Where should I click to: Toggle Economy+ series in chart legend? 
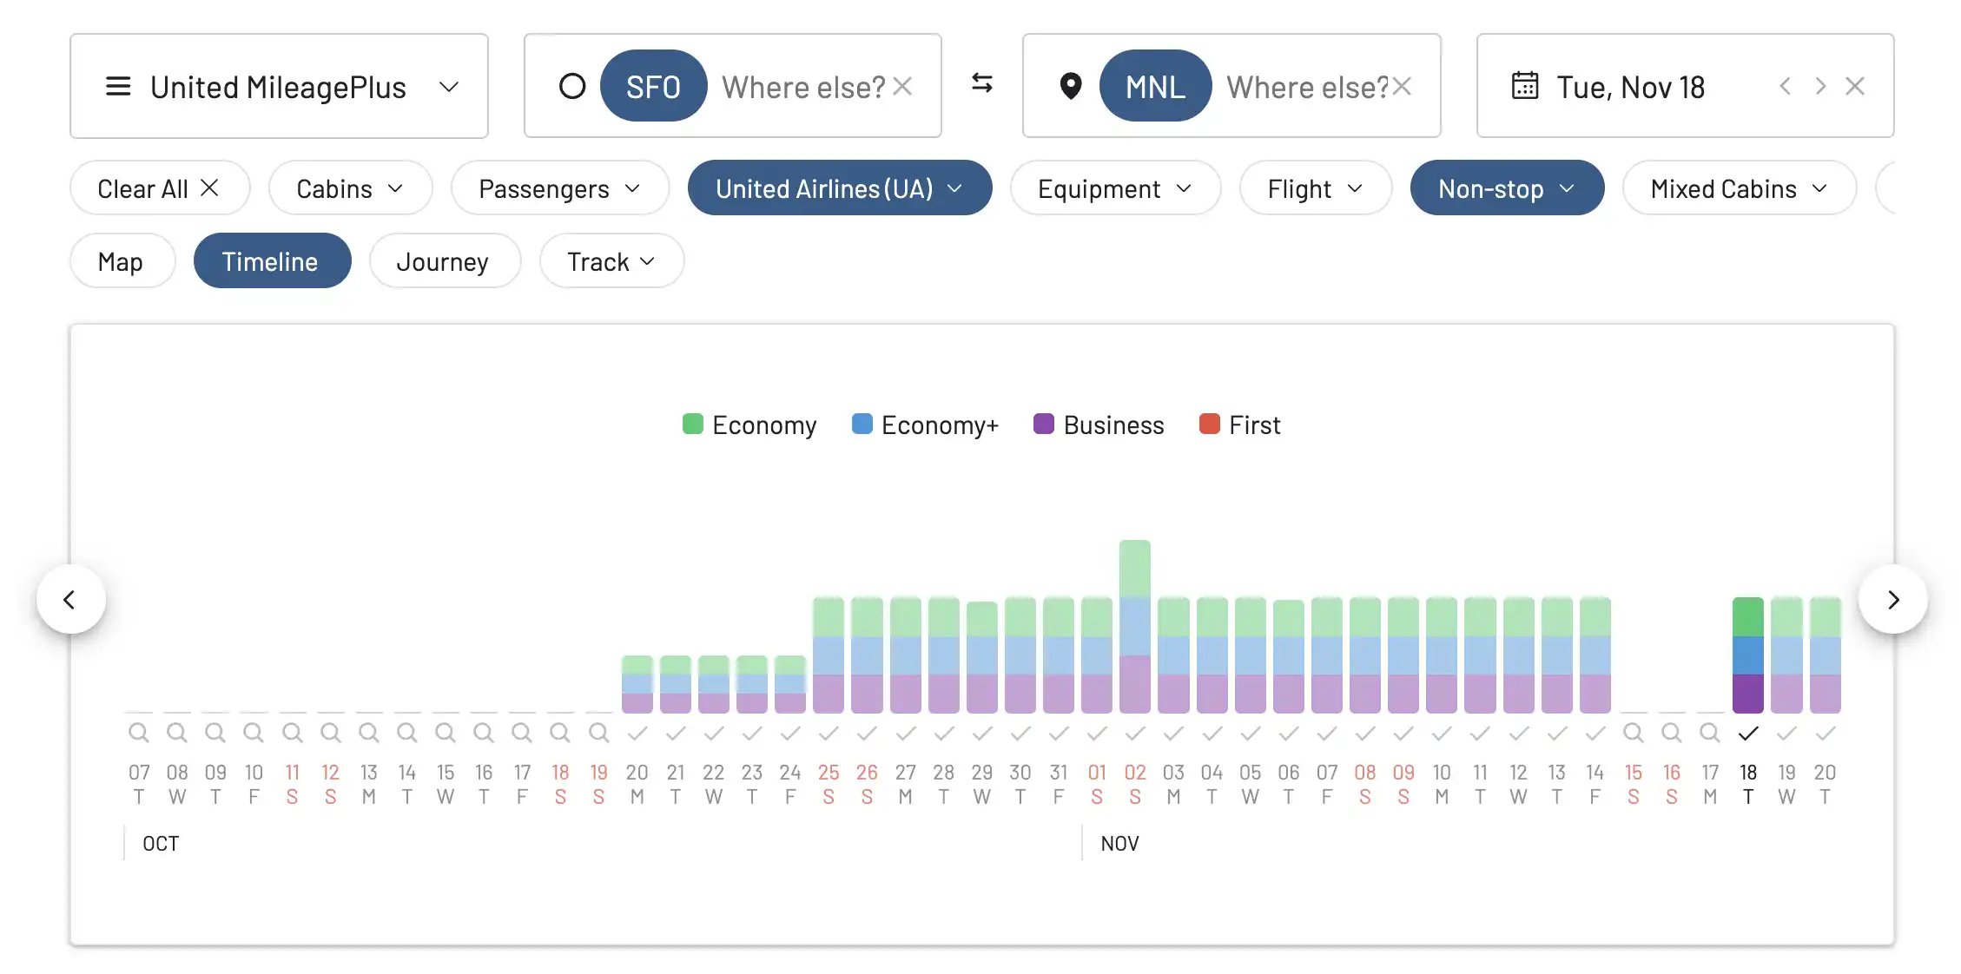[x=926, y=424]
